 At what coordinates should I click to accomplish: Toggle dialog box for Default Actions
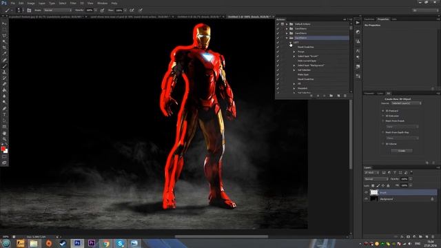point(283,24)
